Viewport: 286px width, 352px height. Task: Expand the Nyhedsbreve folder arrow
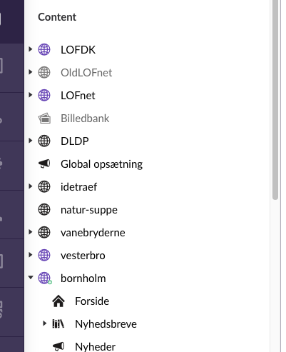click(x=44, y=323)
